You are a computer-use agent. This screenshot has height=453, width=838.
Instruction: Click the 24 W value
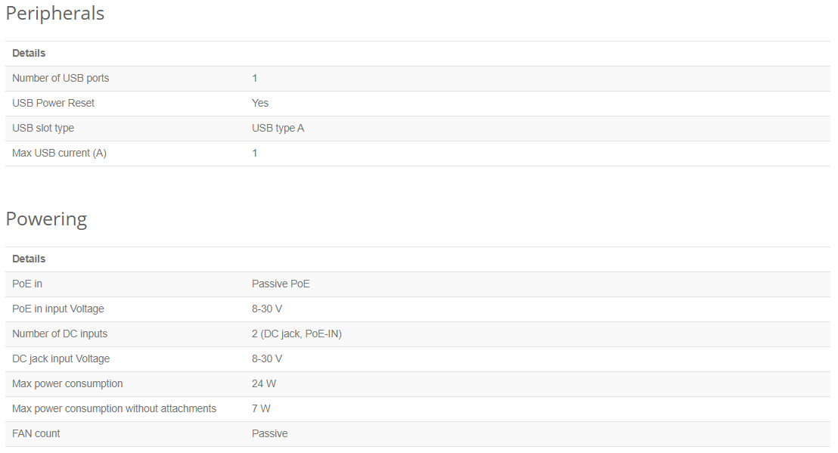coord(264,384)
